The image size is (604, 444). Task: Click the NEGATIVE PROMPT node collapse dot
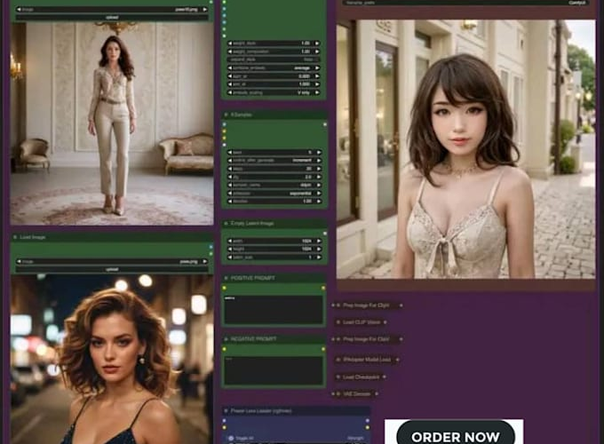click(x=226, y=339)
